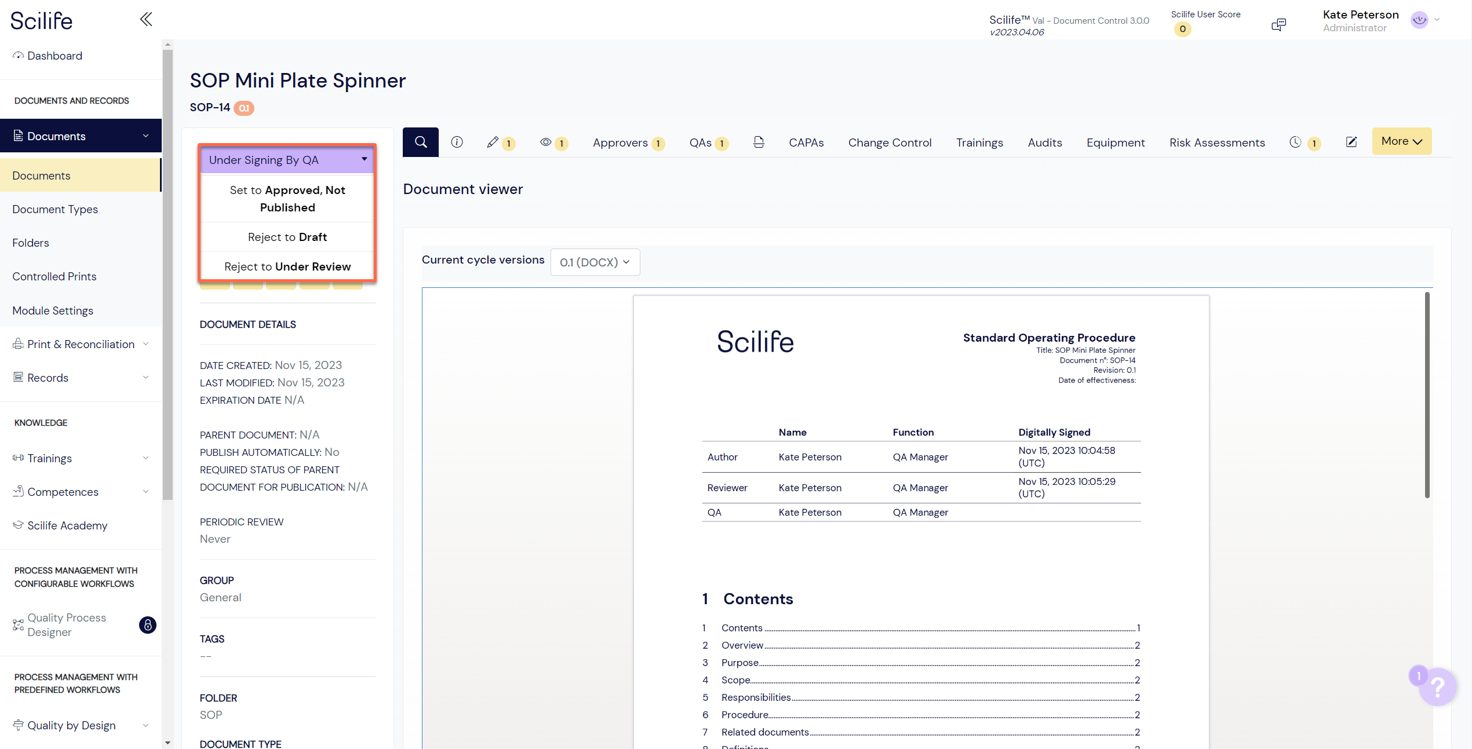
Task: Click Procedure entry in document contents
Action: (745, 715)
